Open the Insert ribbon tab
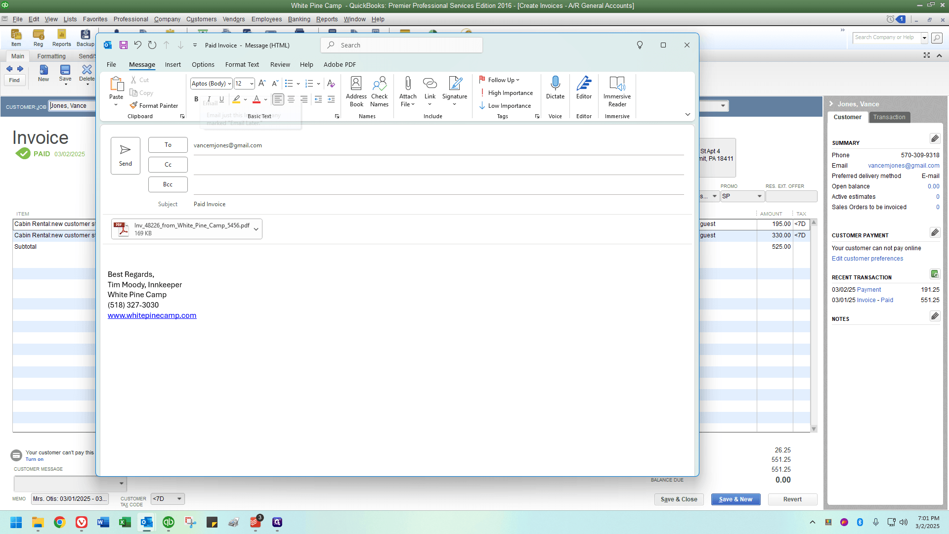The width and height of the screenshot is (949, 534). tap(173, 65)
